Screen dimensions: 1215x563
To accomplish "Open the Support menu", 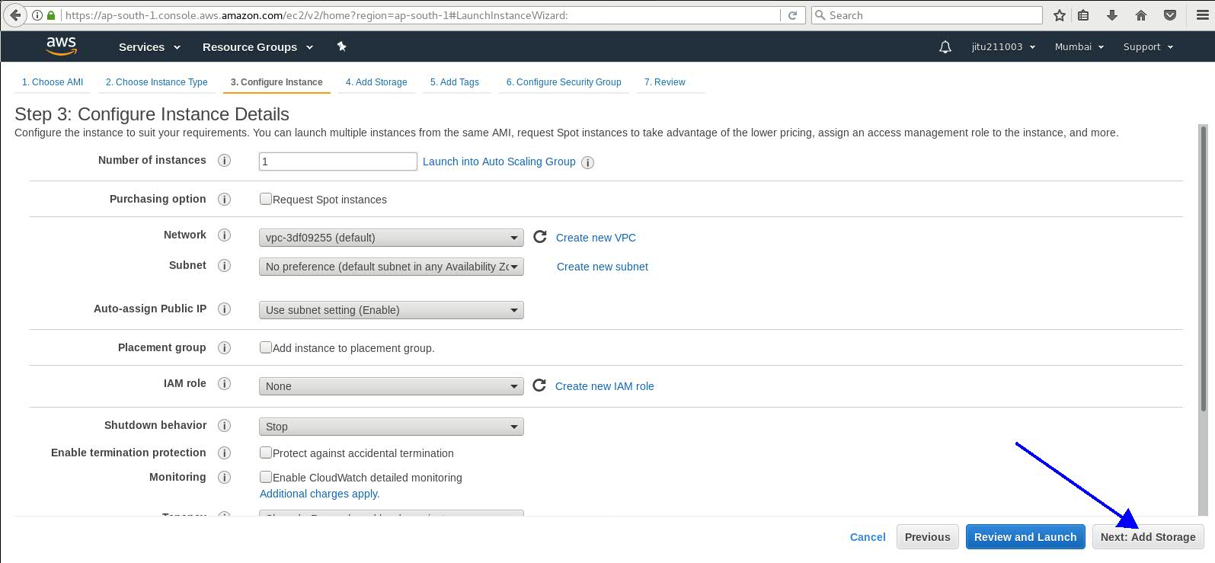I will [1148, 47].
